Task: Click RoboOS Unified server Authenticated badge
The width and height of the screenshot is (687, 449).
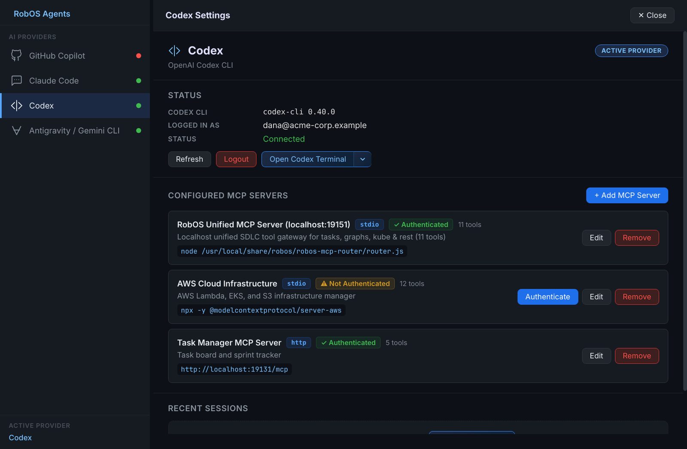Action: [421, 224]
